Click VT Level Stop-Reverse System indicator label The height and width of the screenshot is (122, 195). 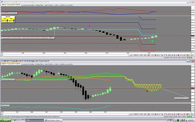tap(27, 38)
